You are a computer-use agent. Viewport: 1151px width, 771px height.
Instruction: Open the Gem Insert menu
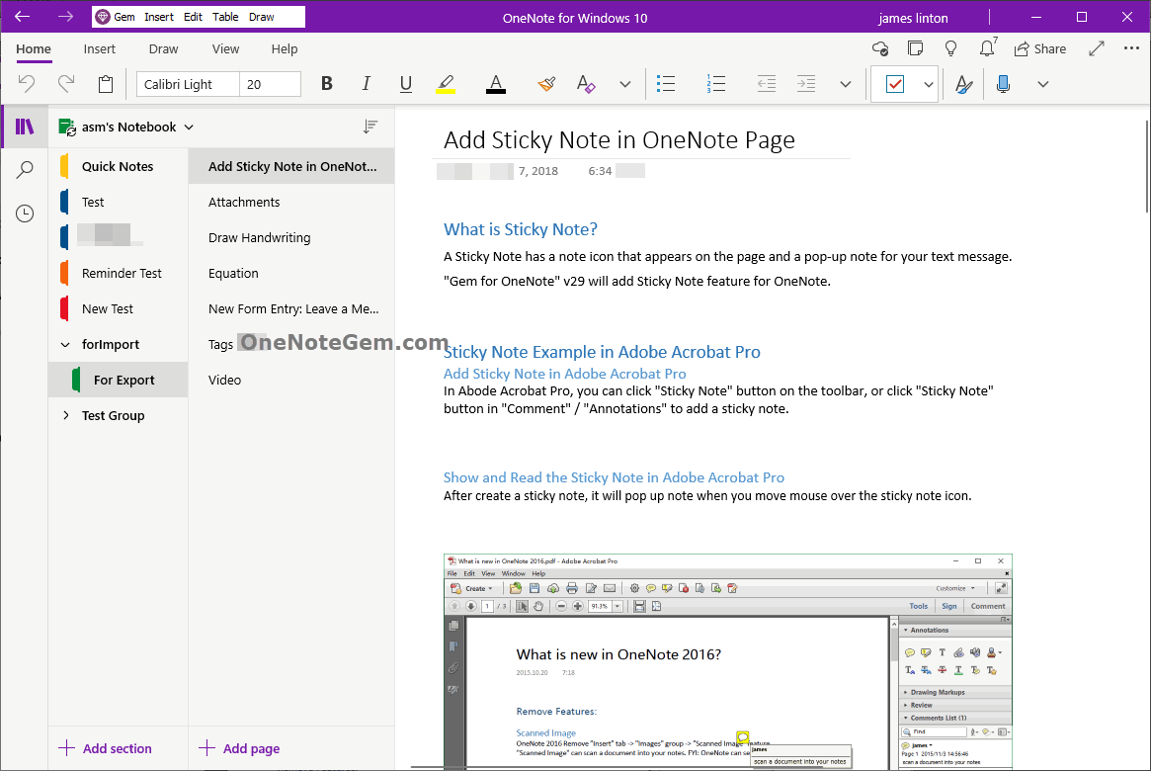pos(158,17)
